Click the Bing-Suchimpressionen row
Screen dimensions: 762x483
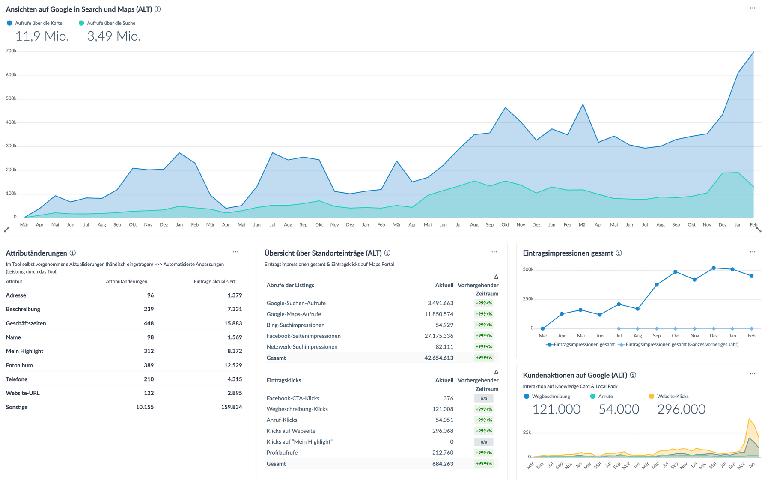tap(382, 325)
